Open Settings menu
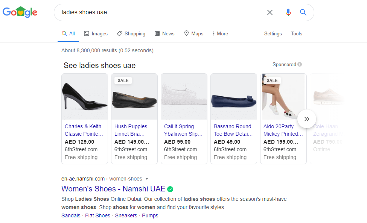 (273, 34)
